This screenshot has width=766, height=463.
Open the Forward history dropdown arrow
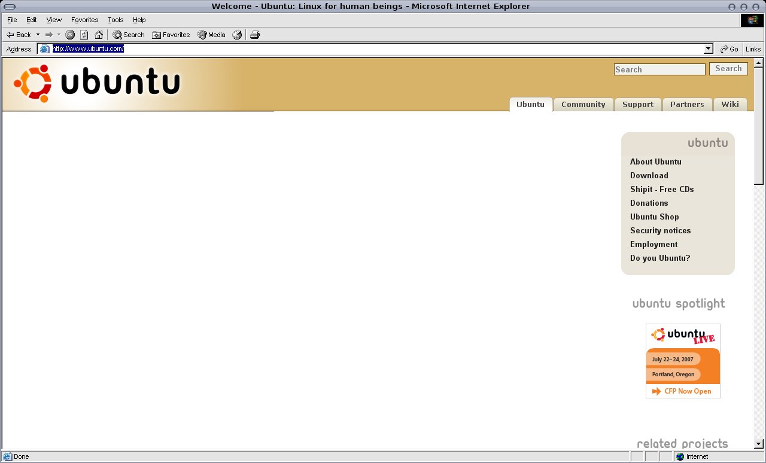[x=59, y=35]
